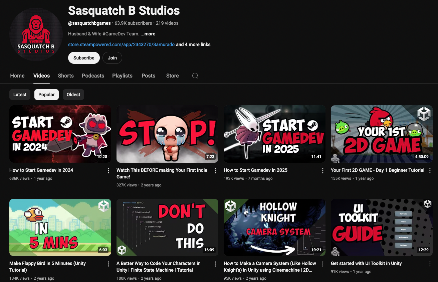Open title Watch This BEFORE making Your First Indie Game
438x282 pixels.
(162, 173)
